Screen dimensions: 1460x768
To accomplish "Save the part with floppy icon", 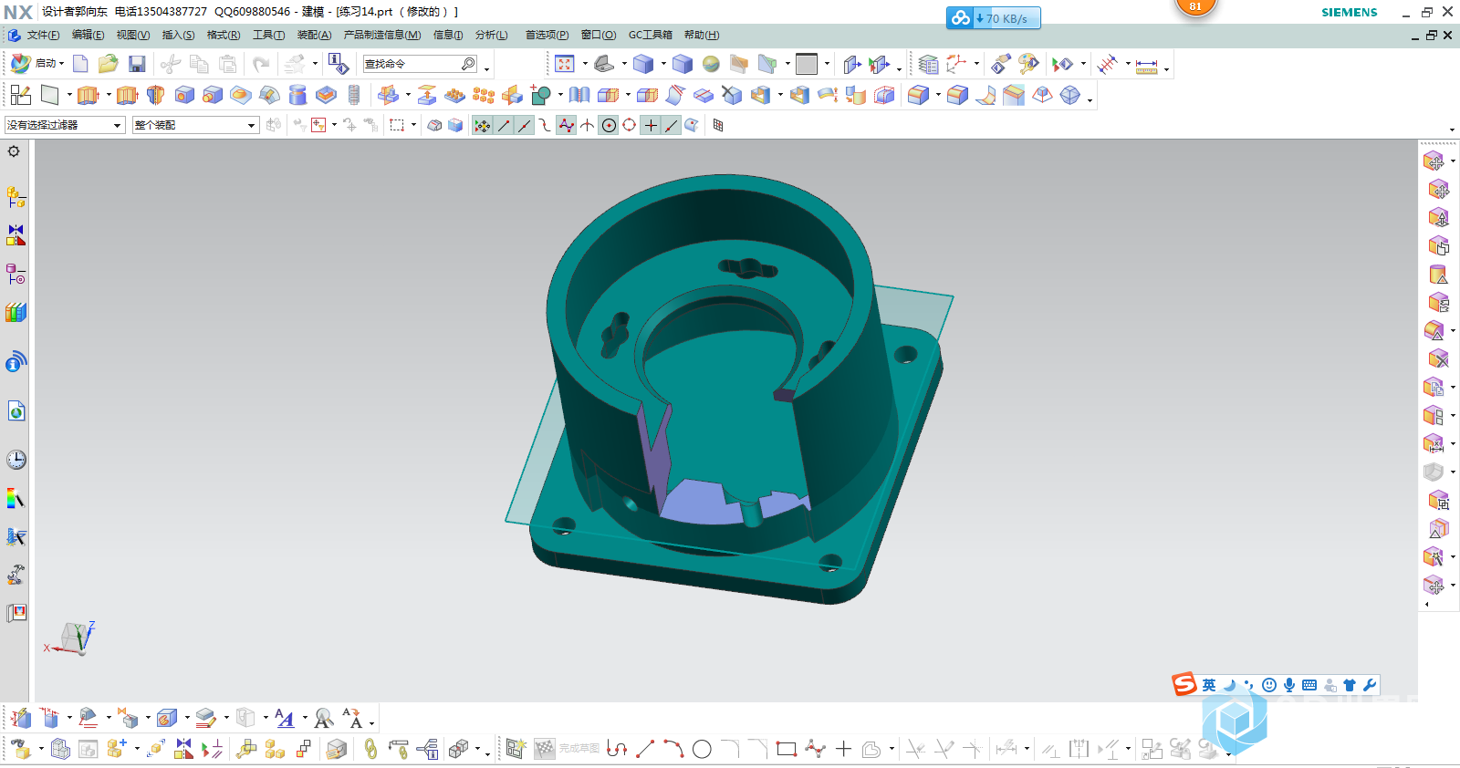I will click(x=137, y=64).
